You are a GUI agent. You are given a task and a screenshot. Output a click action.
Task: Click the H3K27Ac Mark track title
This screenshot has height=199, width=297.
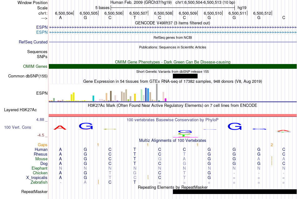pos(172,106)
